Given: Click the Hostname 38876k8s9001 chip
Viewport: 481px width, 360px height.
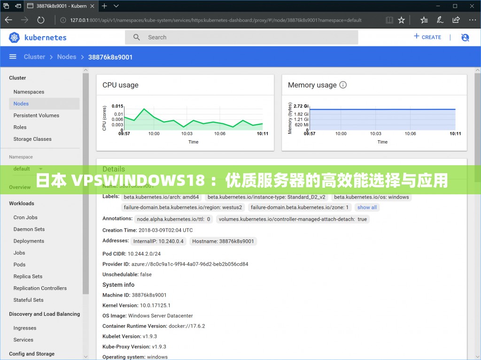Looking at the screenshot, I should 223,241.
